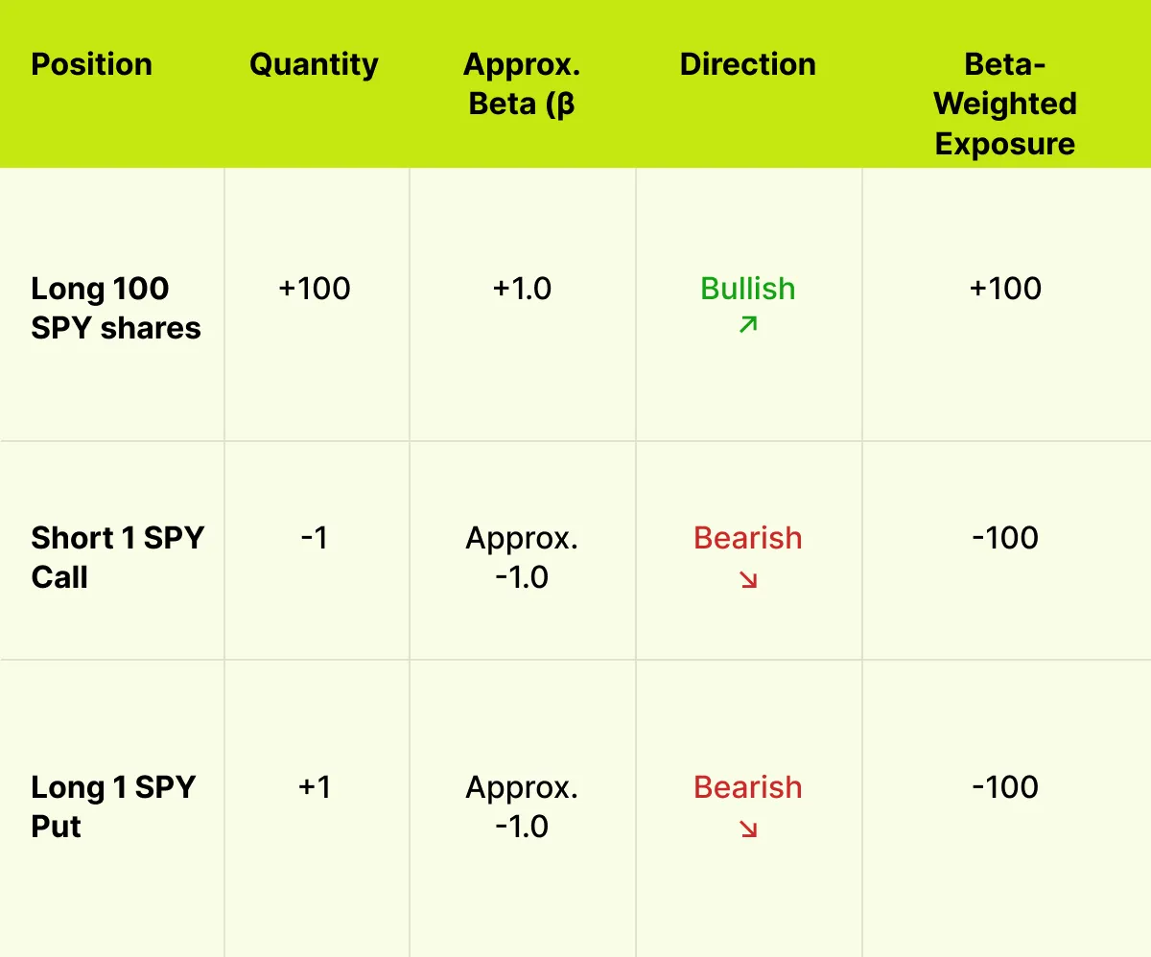The image size is (1151, 957).
Task: Click Bearish text in the Short Call row
Action: (x=748, y=538)
